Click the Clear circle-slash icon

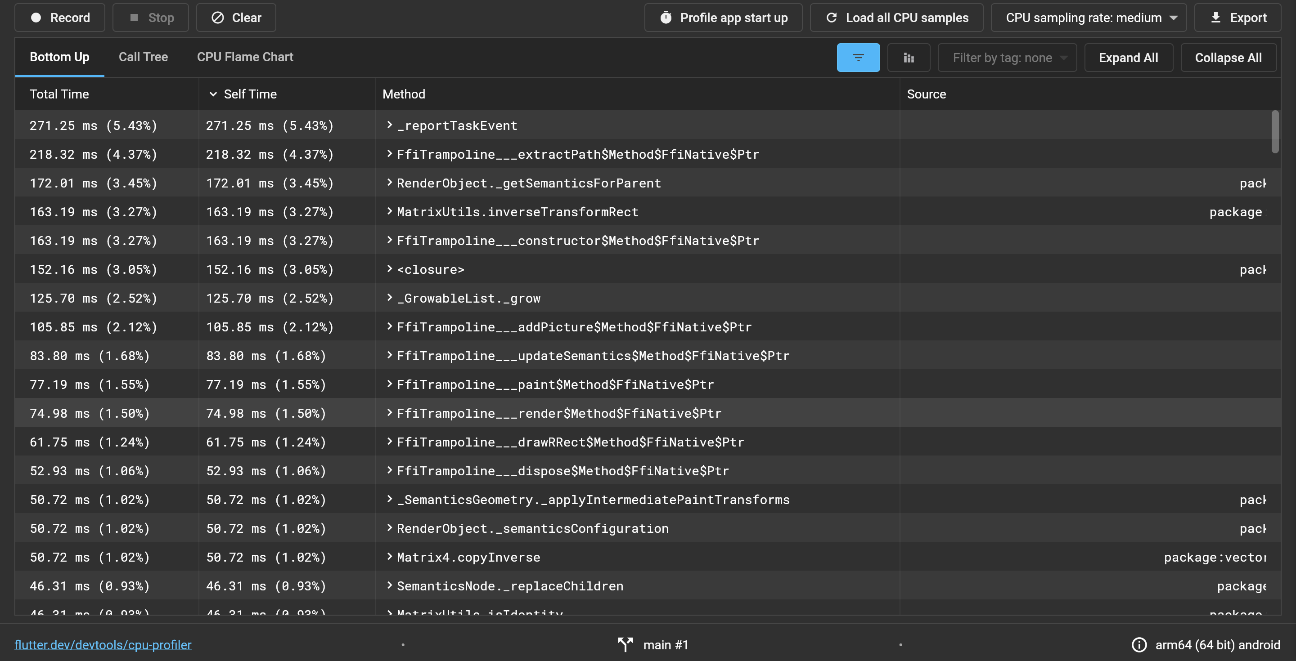tap(217, 18)
